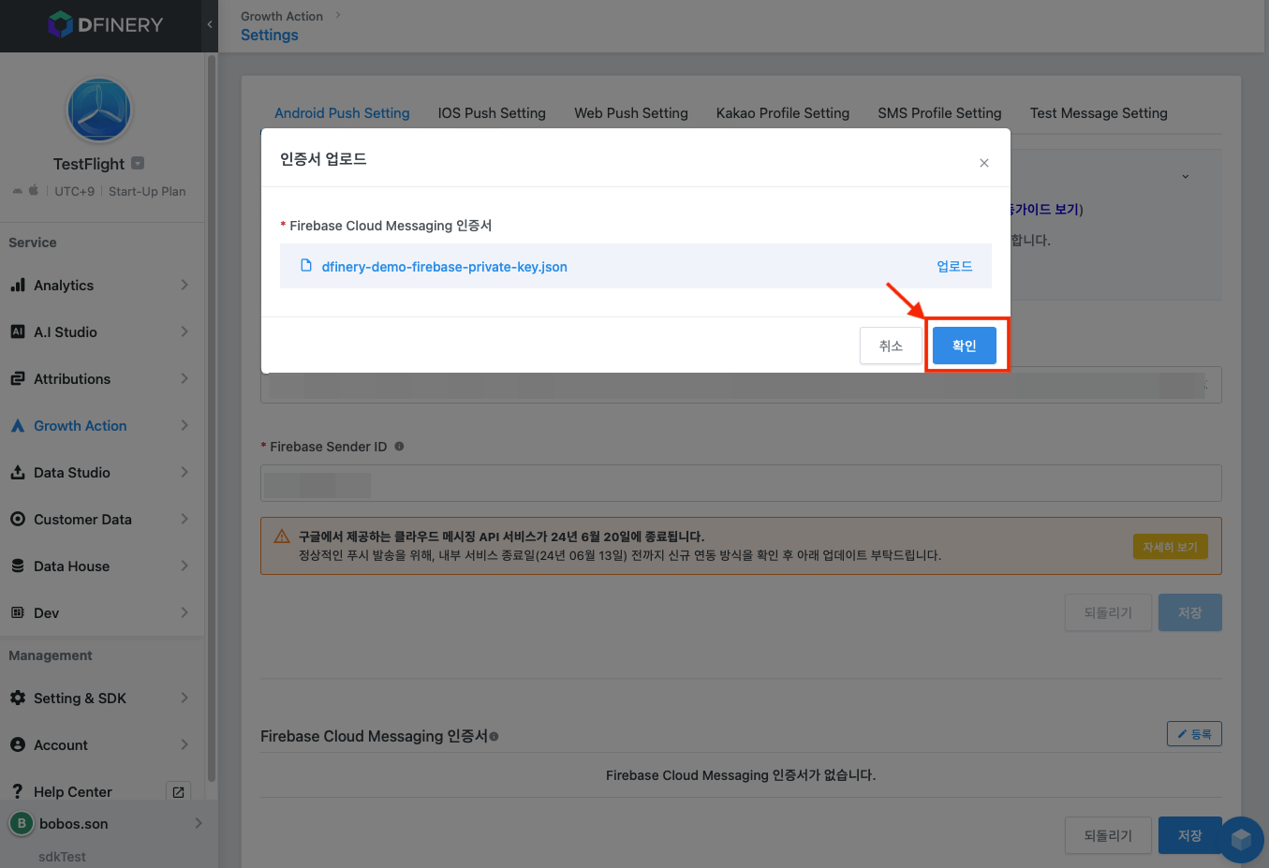Image resolution: width=1269 pixels, height=868 pixels.
Task: Switch to SMS Profile Setting tab
Action: click(939, 112)
